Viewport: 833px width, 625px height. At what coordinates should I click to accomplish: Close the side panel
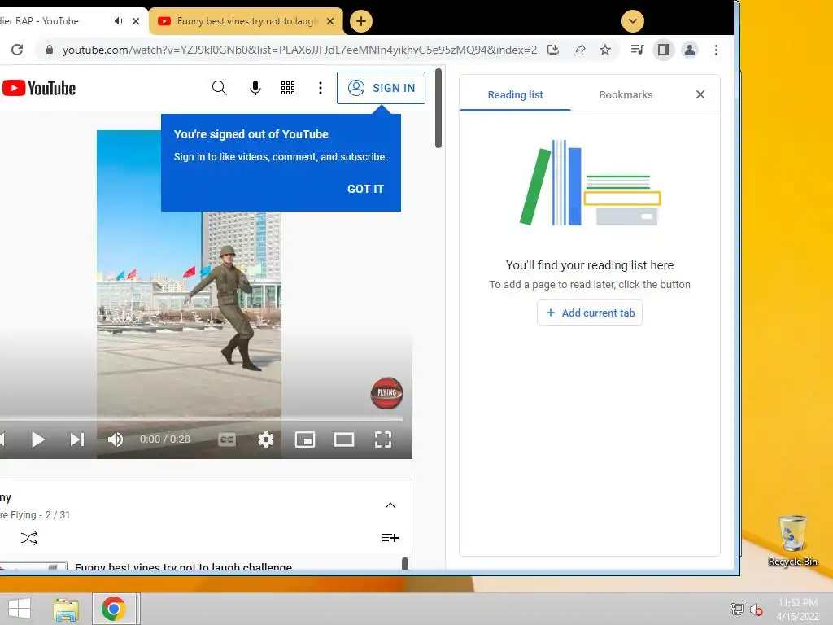pyautogui.click(x=700, y=94)
